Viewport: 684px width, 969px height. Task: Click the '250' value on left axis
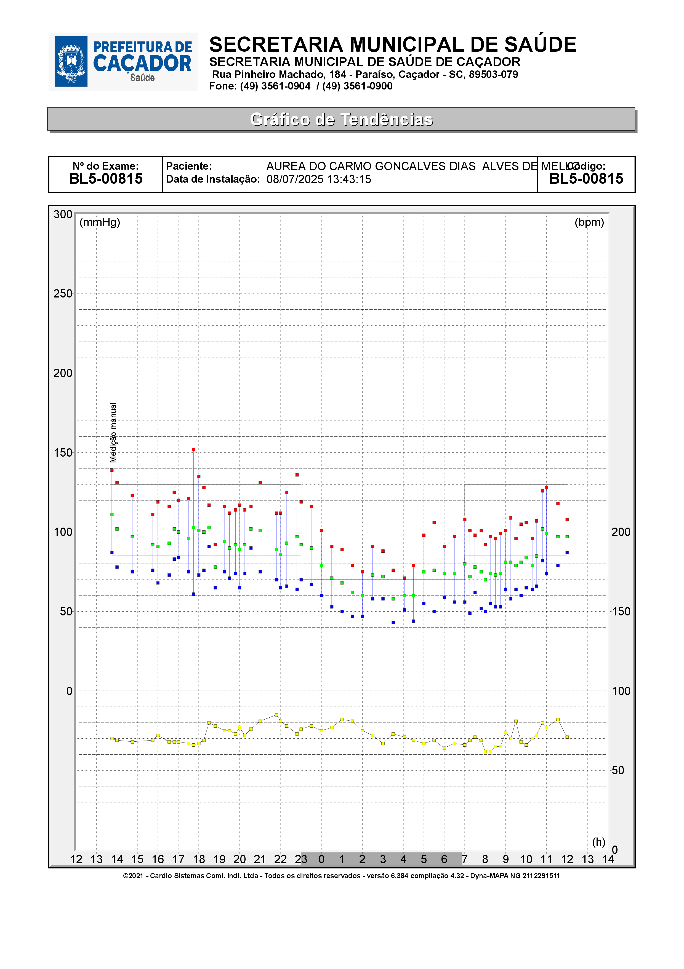click(x=63, y=294)
